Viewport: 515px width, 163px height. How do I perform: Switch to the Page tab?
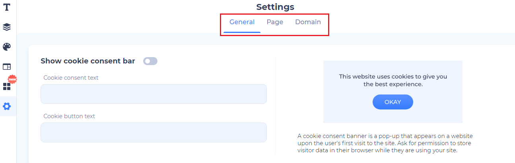pyautogui.click(x=275, y=22)
